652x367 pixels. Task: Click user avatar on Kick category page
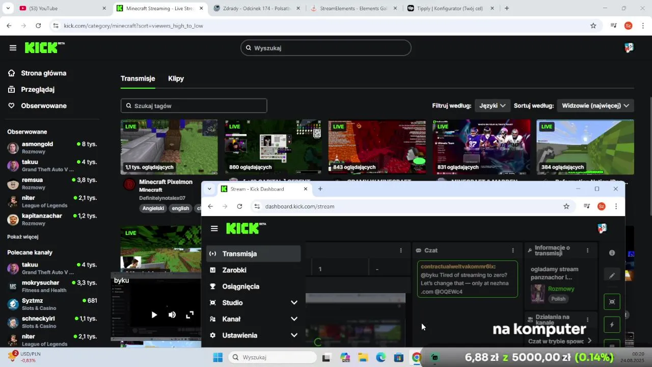(629, 48)
